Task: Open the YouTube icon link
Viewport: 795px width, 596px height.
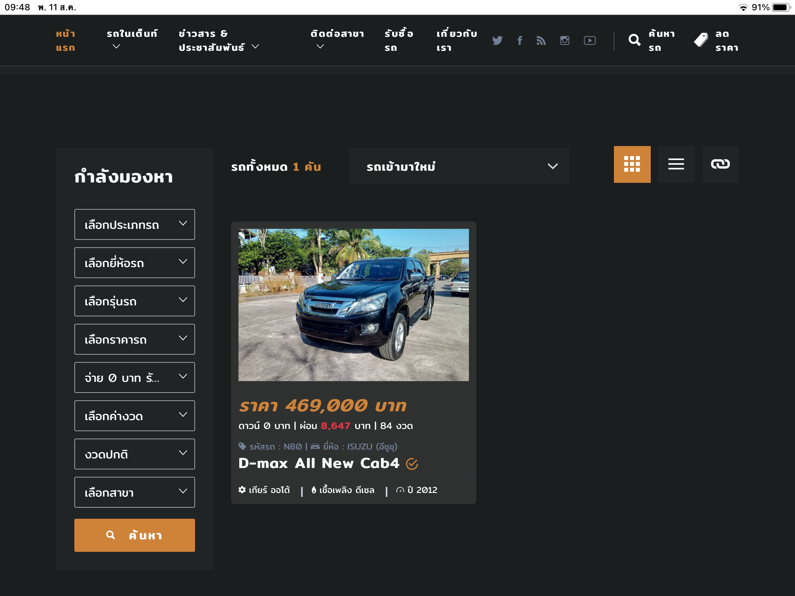Action: pos(590,40)
